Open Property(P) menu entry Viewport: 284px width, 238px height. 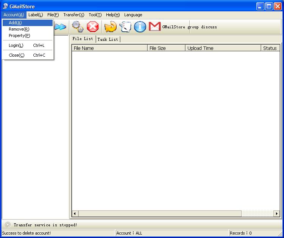[x=19, y=36]
